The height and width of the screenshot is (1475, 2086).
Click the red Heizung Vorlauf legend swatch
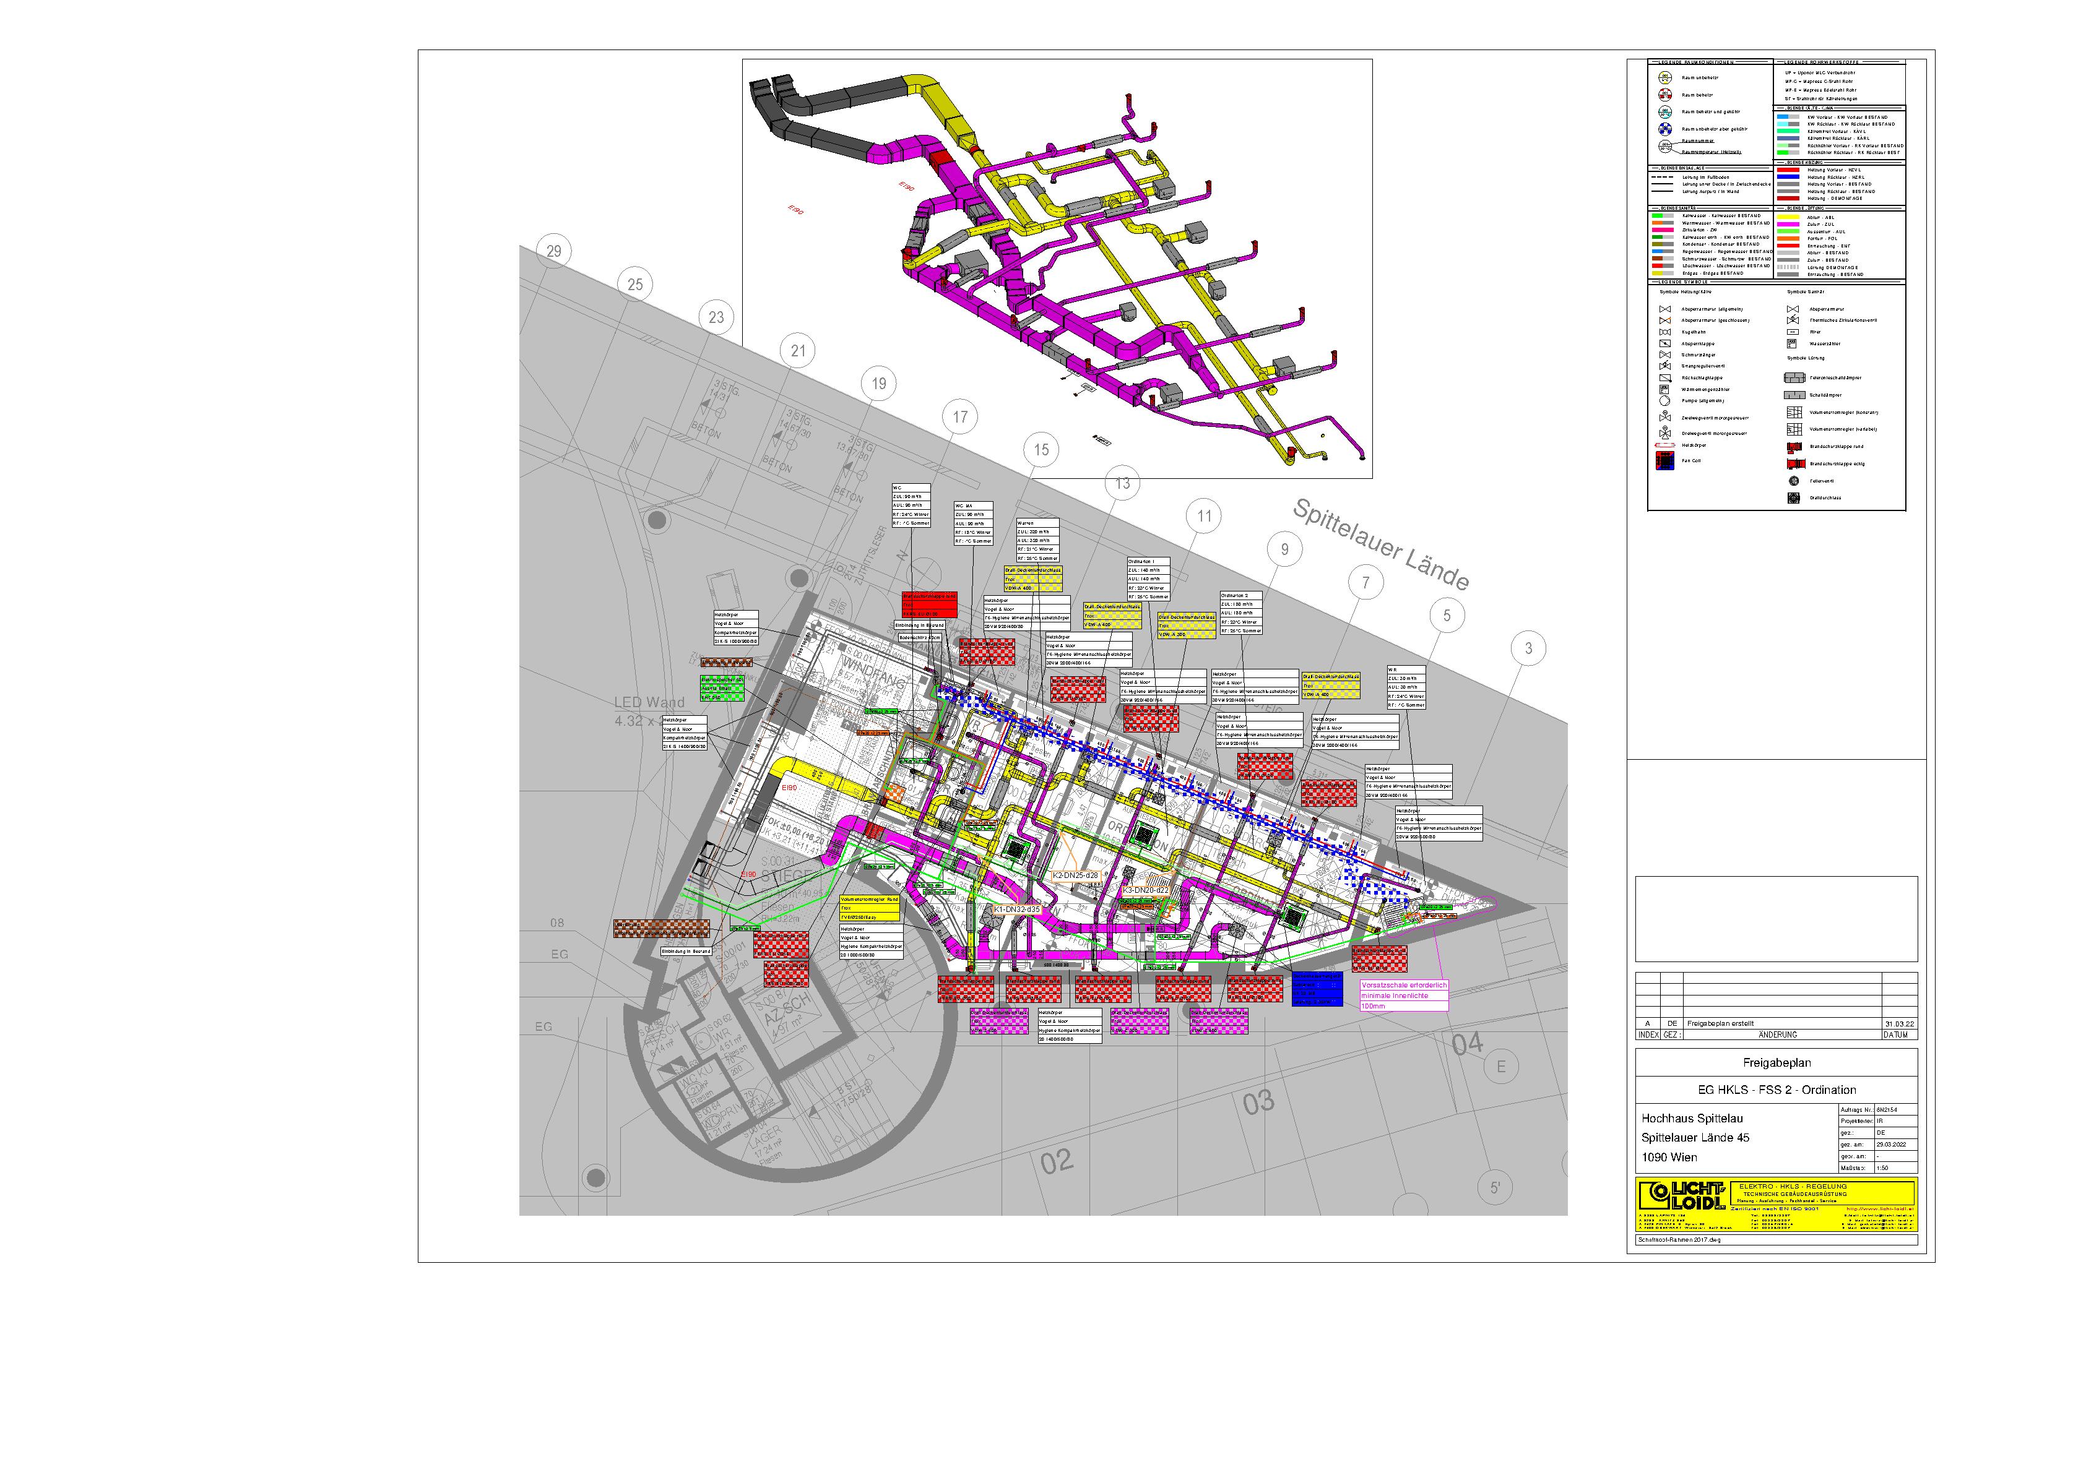point(1788,170)
